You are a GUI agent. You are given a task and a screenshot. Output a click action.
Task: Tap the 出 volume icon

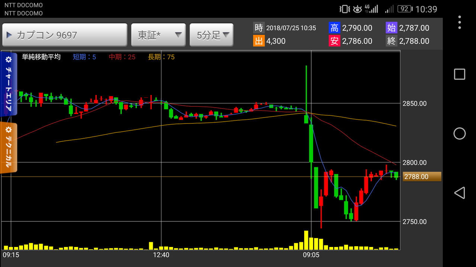tap(259, 41)
